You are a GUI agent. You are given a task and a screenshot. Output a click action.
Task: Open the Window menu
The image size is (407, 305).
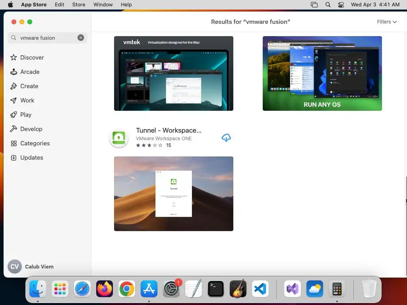(x=103, y=5)
